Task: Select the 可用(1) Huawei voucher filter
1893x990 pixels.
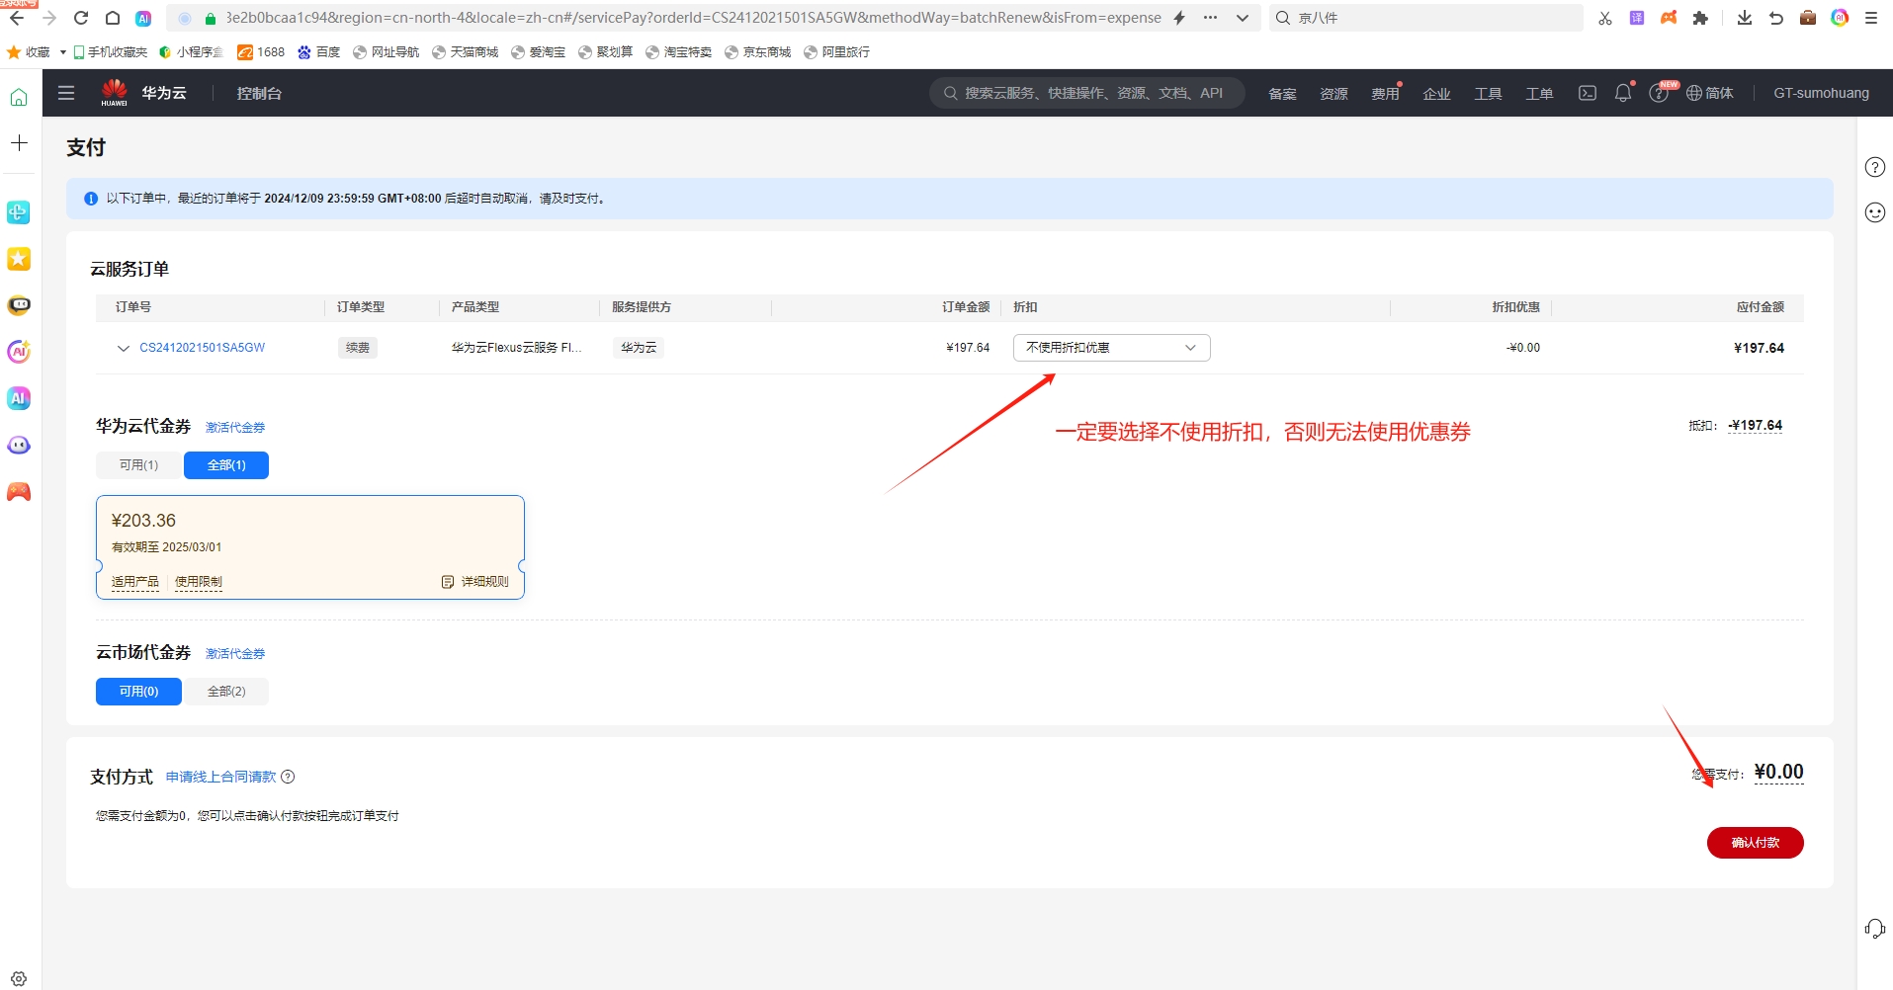Action: (138, 465)
